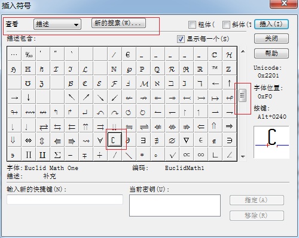Click the symbol grid scrollbar up arrow
Viewport: 299px width, 238px height.
point(243,51)
